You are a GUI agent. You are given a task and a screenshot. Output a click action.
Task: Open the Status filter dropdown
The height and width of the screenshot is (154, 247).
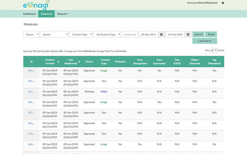(x=31, y=34)
